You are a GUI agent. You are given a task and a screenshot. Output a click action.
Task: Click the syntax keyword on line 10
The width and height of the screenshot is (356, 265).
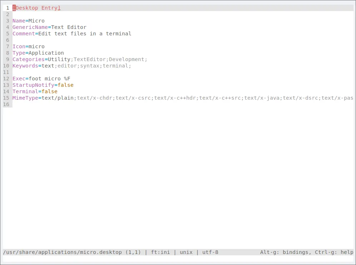tap(90, 66)
